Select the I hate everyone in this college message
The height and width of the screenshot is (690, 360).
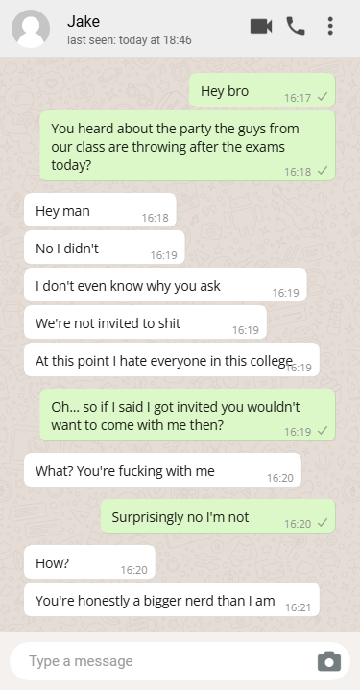point(172,360)
